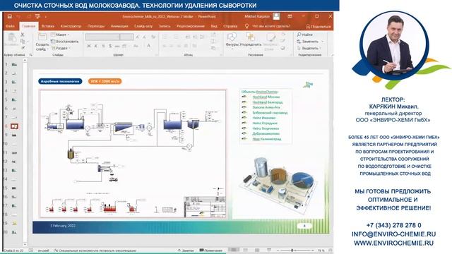Toggle text shadow S formatting

coord(110,46)
